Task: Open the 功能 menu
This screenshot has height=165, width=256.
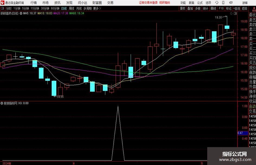Action: click(183, 3)
